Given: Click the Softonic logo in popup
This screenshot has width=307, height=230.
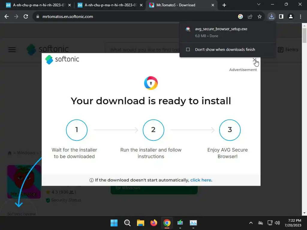Looking at the screenshot, I should (62, 59).
